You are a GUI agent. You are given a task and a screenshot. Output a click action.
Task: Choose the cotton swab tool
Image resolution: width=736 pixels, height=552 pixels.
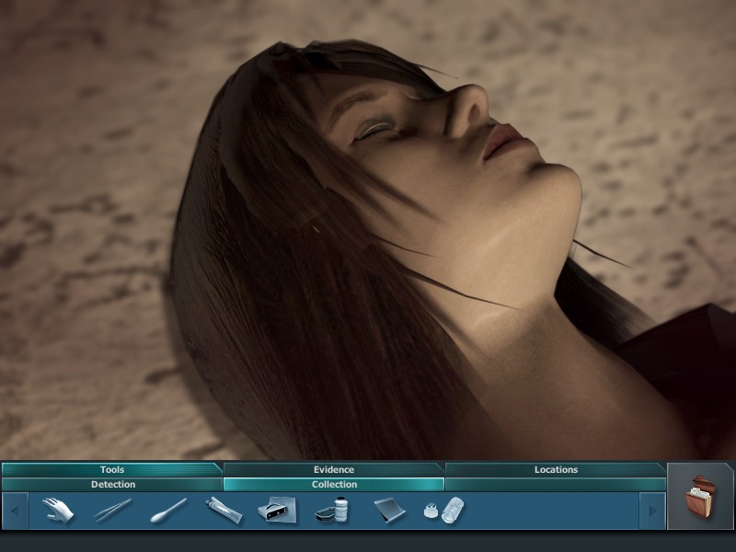tap(168, 511)
